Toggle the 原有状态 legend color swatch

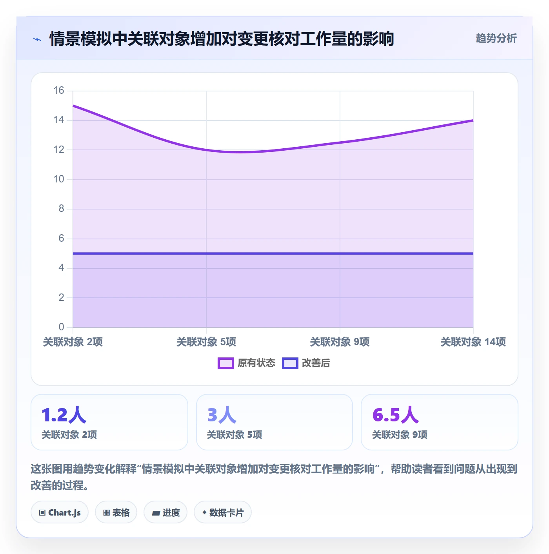(226, 363)
